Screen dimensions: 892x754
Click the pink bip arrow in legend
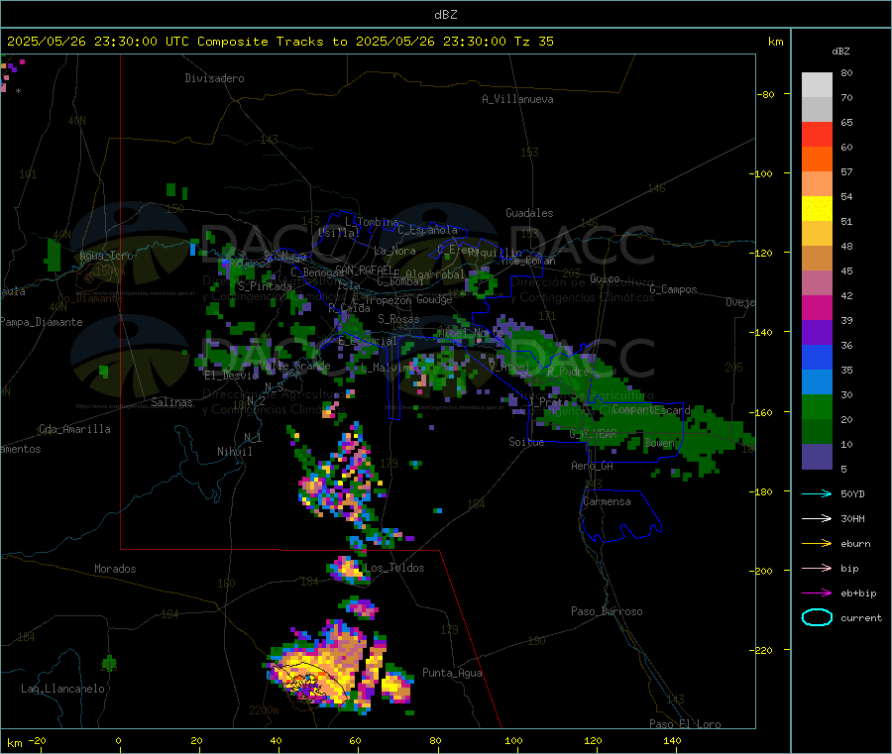817,568
